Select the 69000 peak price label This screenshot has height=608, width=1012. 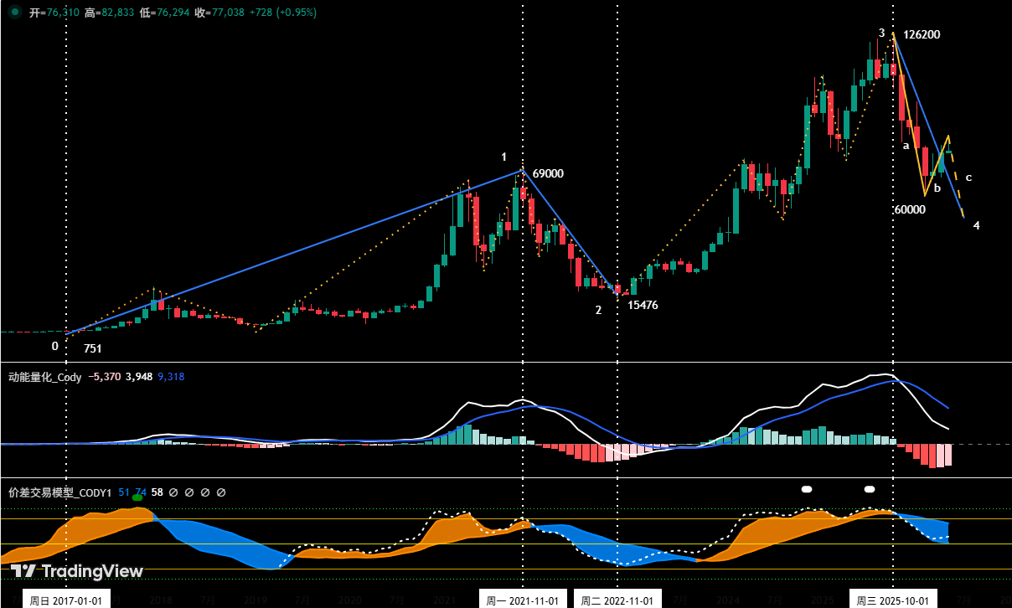[548, 174]
